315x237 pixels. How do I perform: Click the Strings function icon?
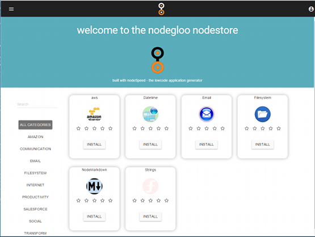pyautogui.click(x=150, y=186)
